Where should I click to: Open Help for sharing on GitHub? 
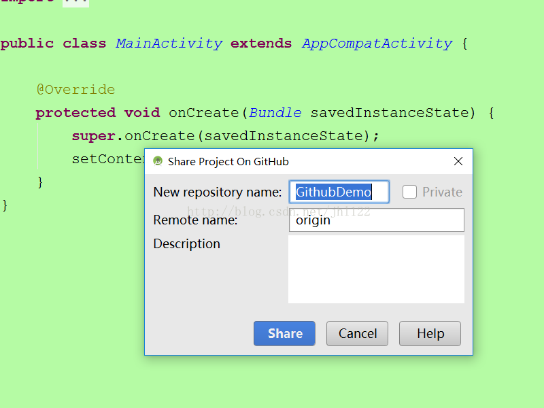pos(430,333)
